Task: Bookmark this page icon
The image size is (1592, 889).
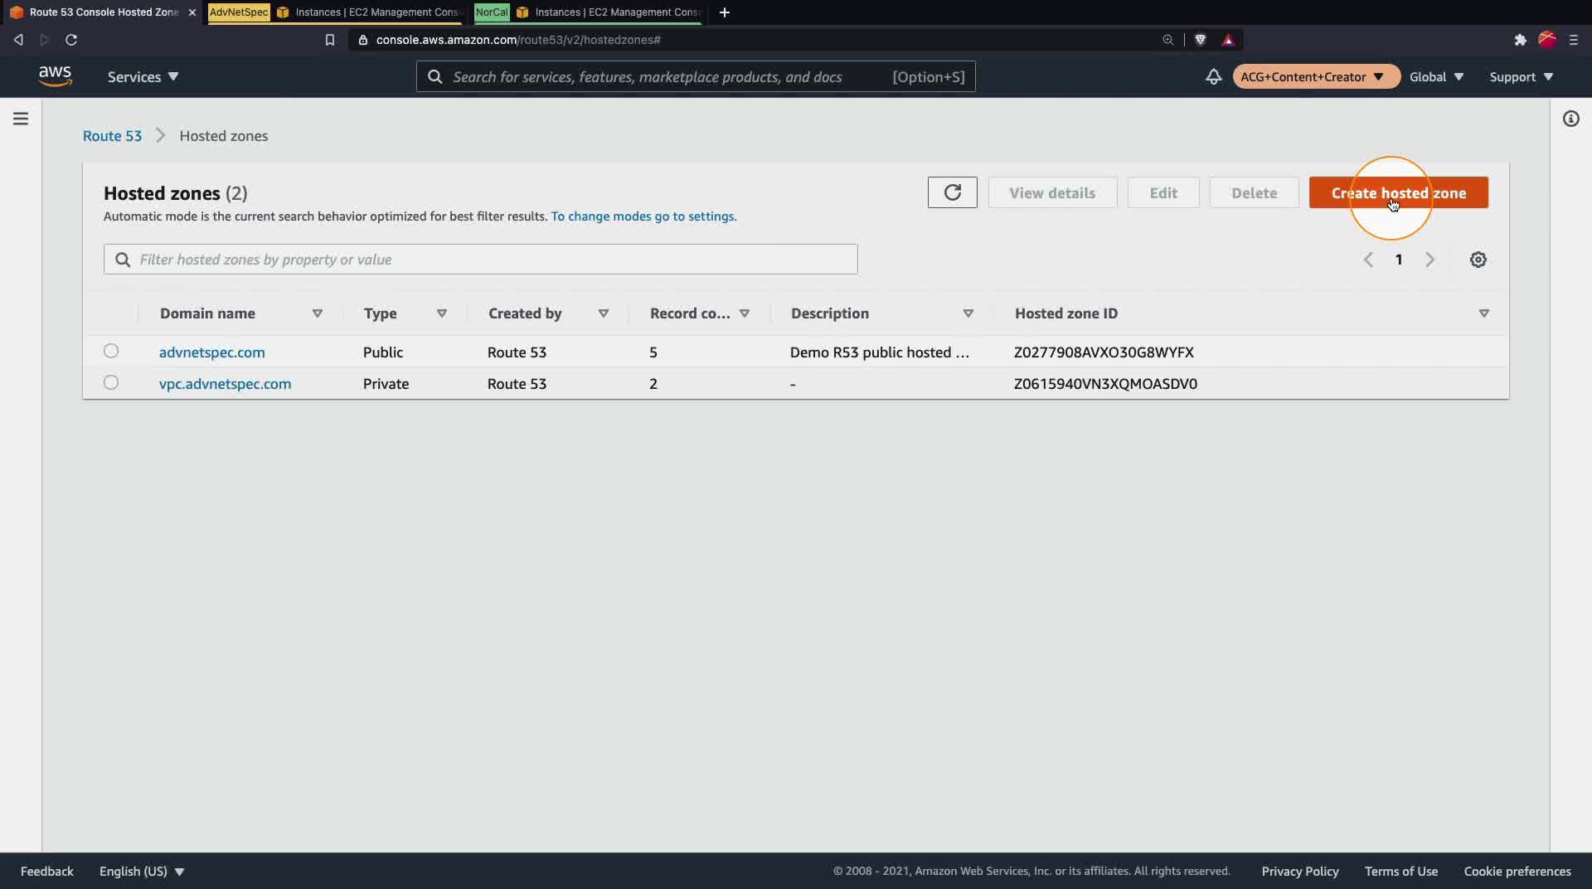Action: point(329,40)
